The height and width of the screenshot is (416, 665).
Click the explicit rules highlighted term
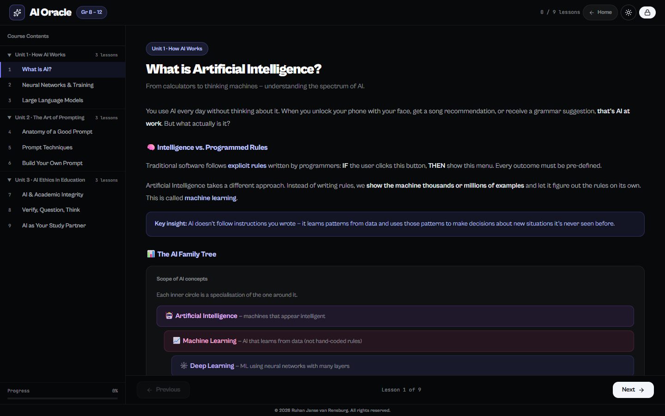tap(247, 165)
